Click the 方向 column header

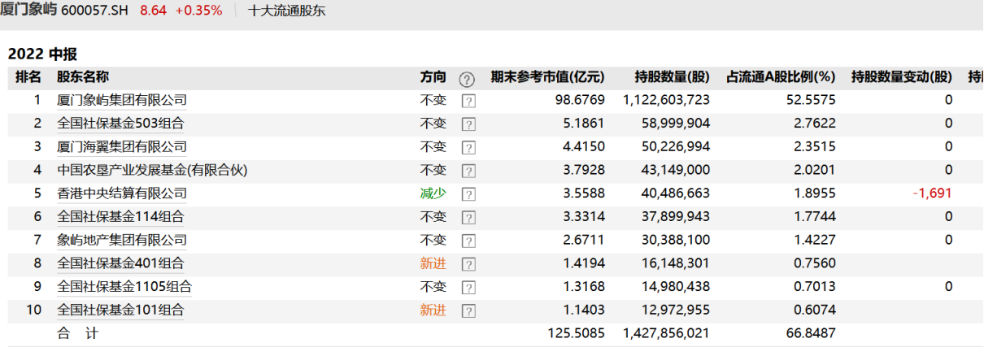[433, 77]
